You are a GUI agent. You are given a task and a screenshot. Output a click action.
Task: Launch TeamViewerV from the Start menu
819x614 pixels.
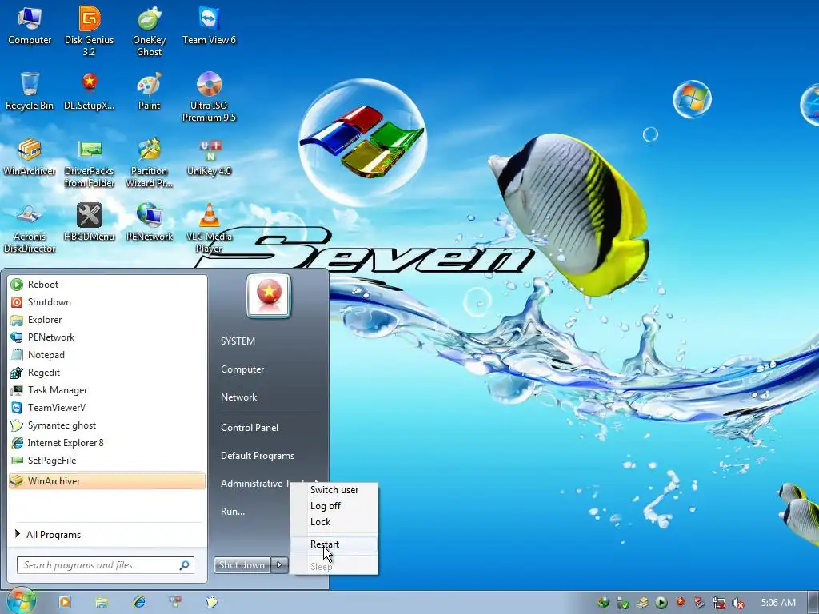[x=107, y=408]
